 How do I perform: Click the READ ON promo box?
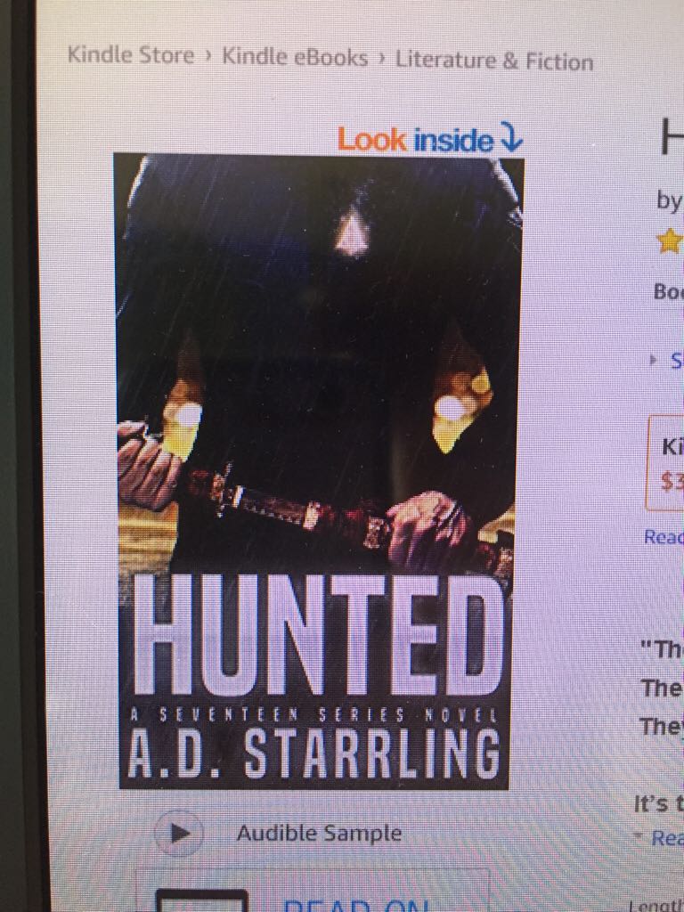pyautogui.click(x=313, y=891)
